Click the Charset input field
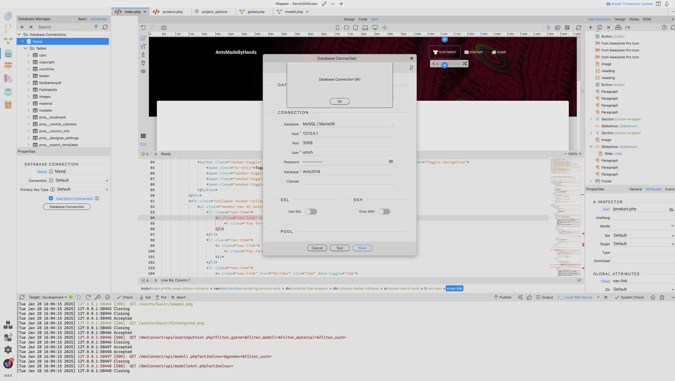 348,181
